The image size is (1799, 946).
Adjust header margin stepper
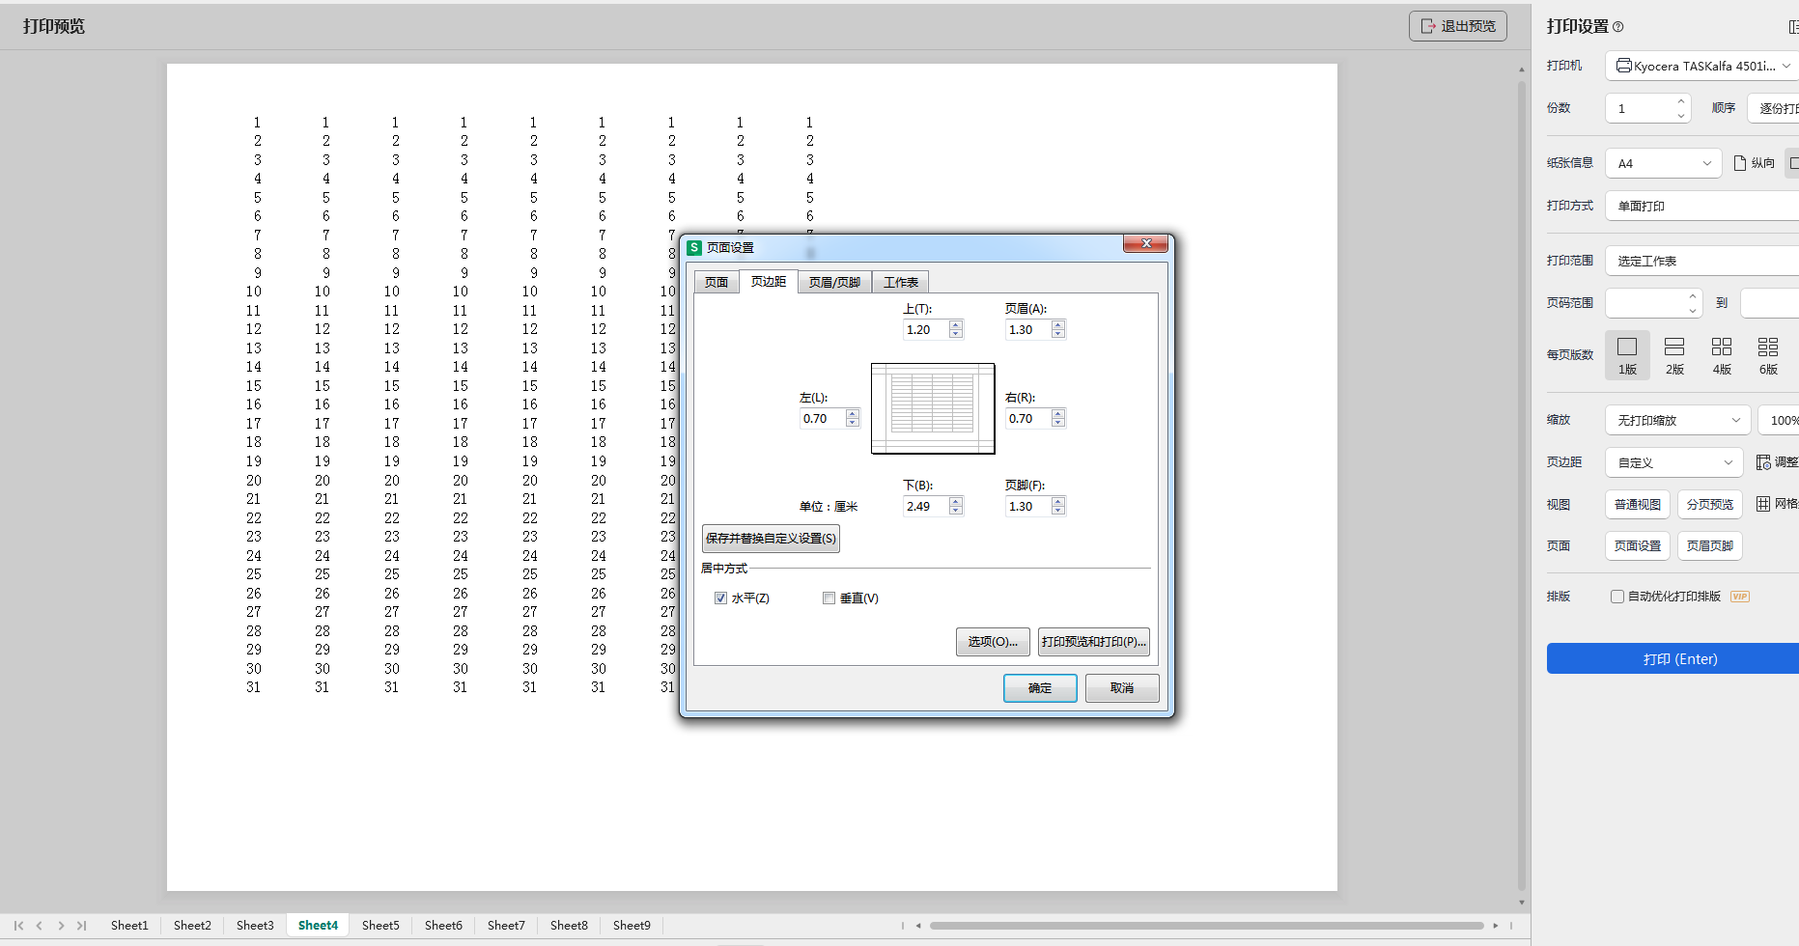point(1058,329)
